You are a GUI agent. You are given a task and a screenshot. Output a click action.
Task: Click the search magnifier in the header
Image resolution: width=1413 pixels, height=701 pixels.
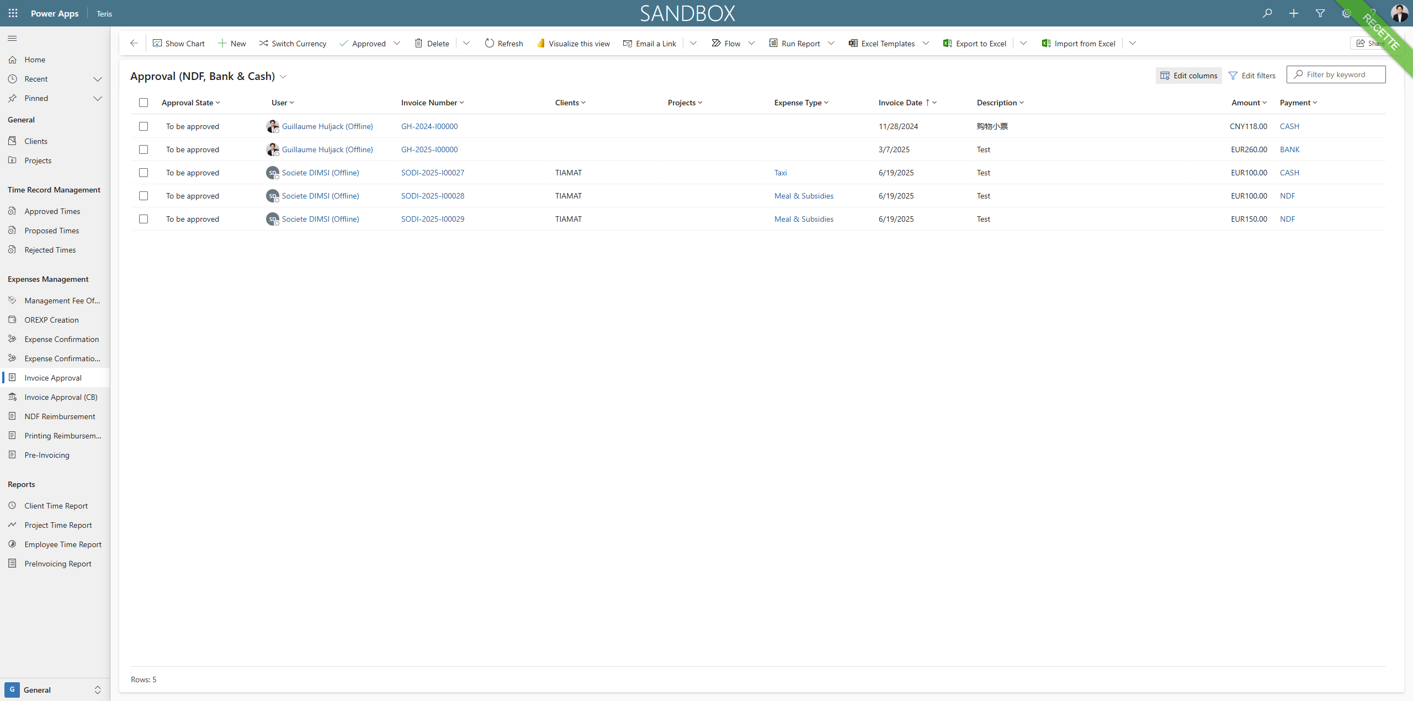(x=1267, y=13)
